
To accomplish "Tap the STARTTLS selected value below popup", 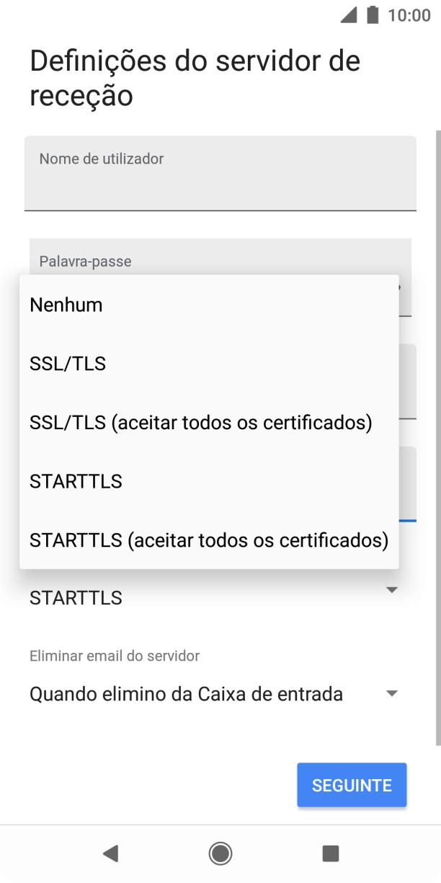I will pyautogui.click(x=75, y=597).
